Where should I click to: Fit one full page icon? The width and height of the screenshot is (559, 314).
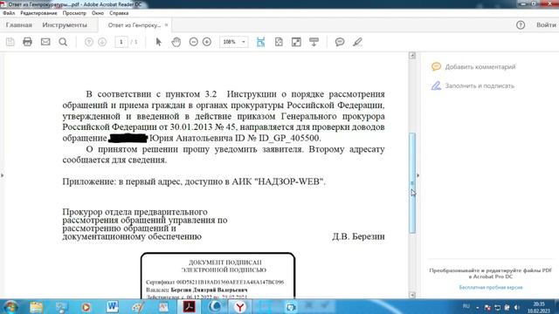click(x=279, y=42)
